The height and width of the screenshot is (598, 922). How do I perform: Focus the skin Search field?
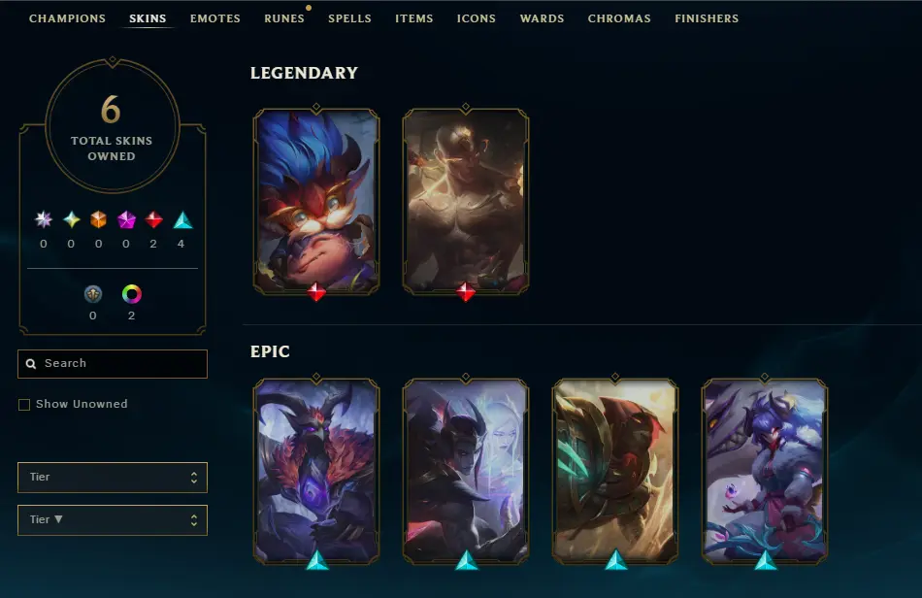(113, 364)
